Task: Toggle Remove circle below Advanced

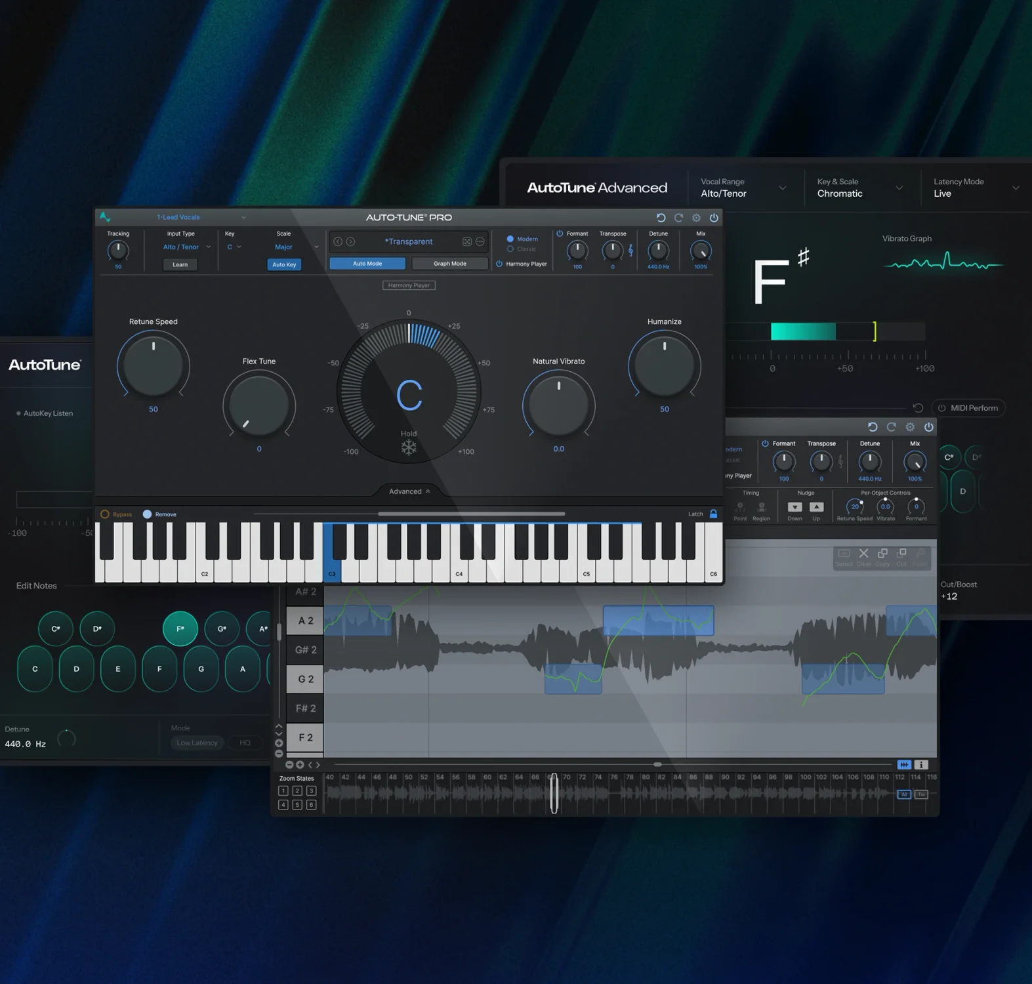Action: click(x=147, y=514)
